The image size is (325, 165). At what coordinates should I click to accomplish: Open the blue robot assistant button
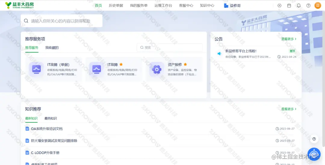(x=314, y=154)
